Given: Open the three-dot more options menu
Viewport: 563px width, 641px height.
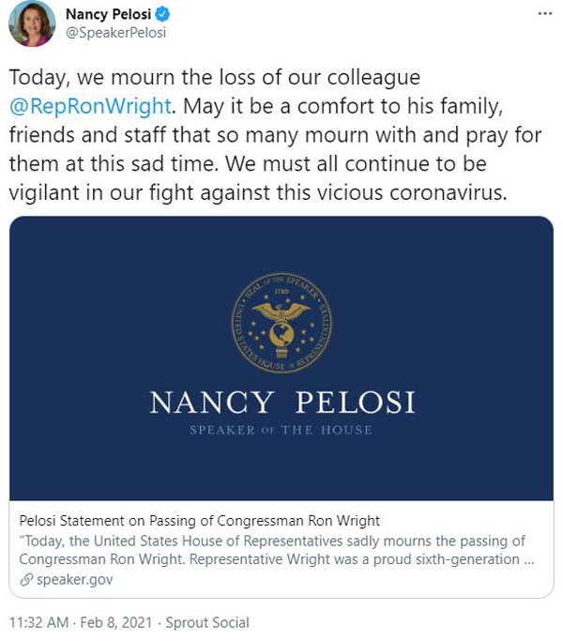Looking at the screenshot, I should pos(544,14).
